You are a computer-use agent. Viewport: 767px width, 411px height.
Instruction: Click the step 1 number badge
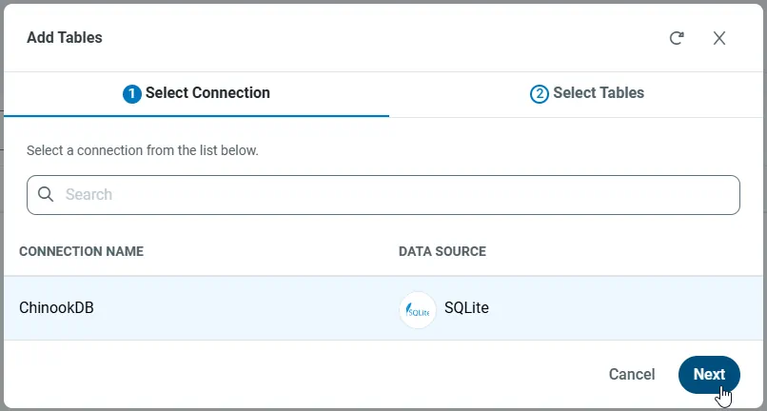click(132, 93)
